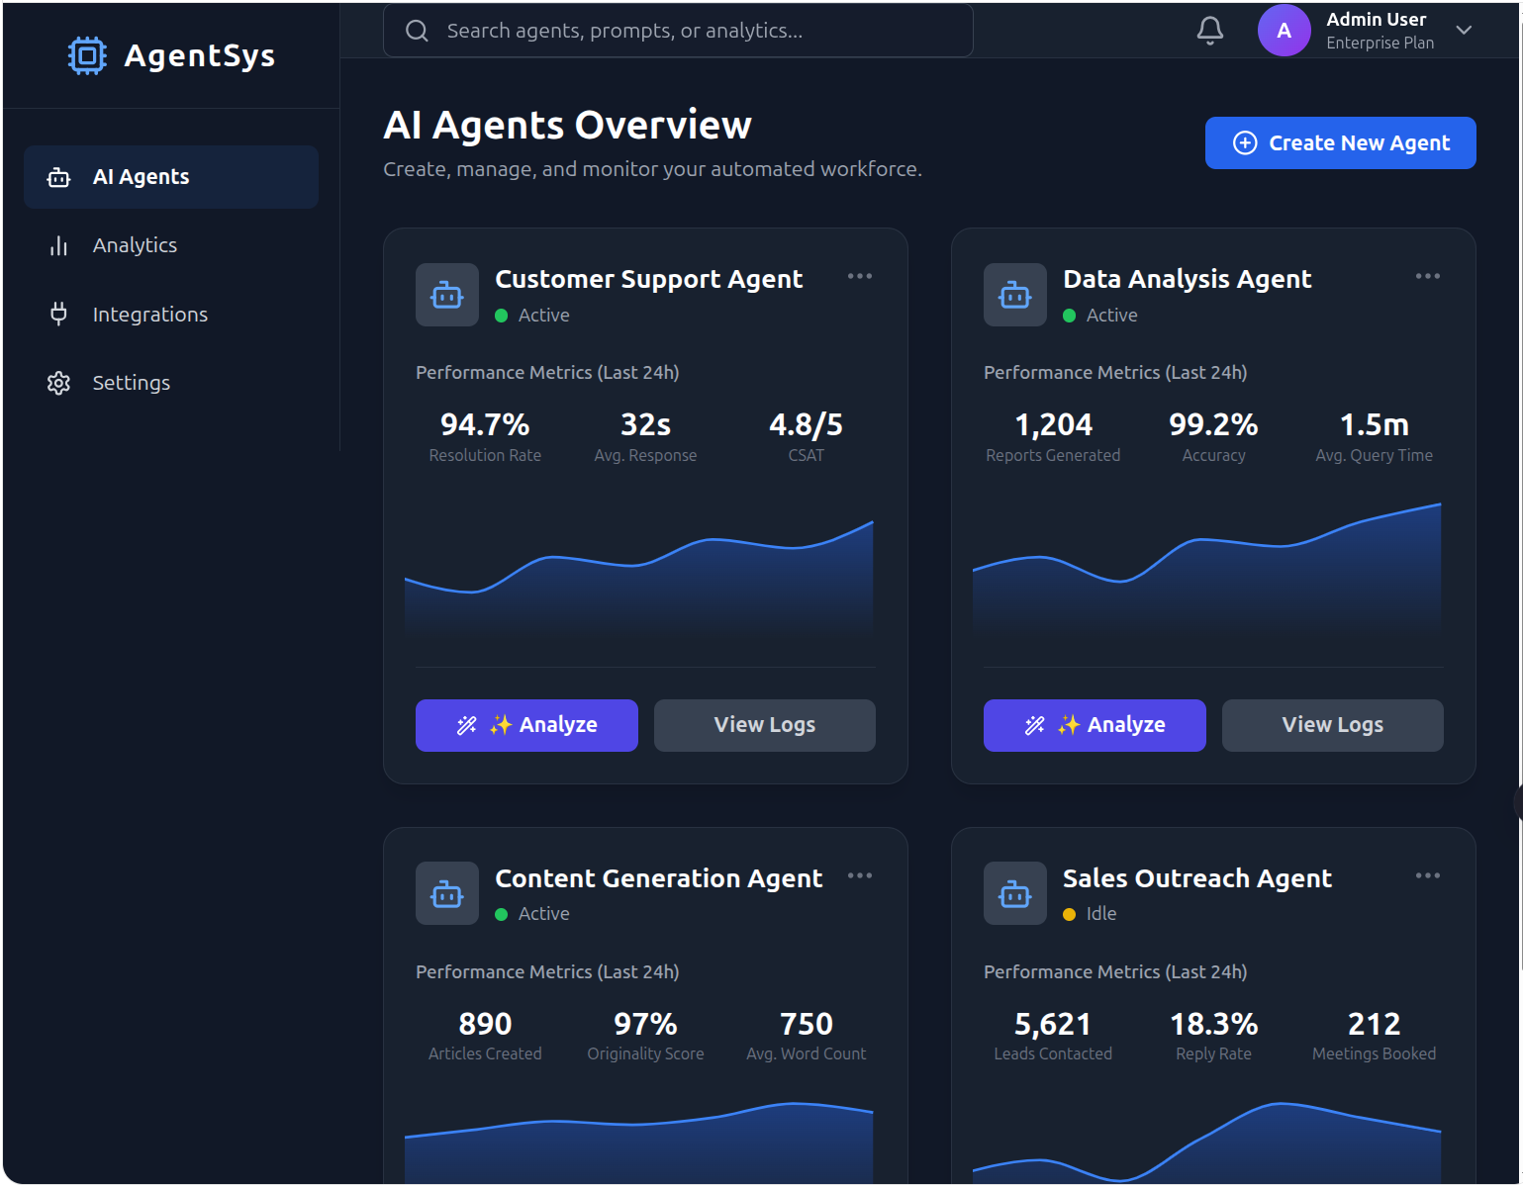The height and width of the screenshot is (1189, 1523).
Task: Click the notification bell icon
Action: tap(1209, 30)
